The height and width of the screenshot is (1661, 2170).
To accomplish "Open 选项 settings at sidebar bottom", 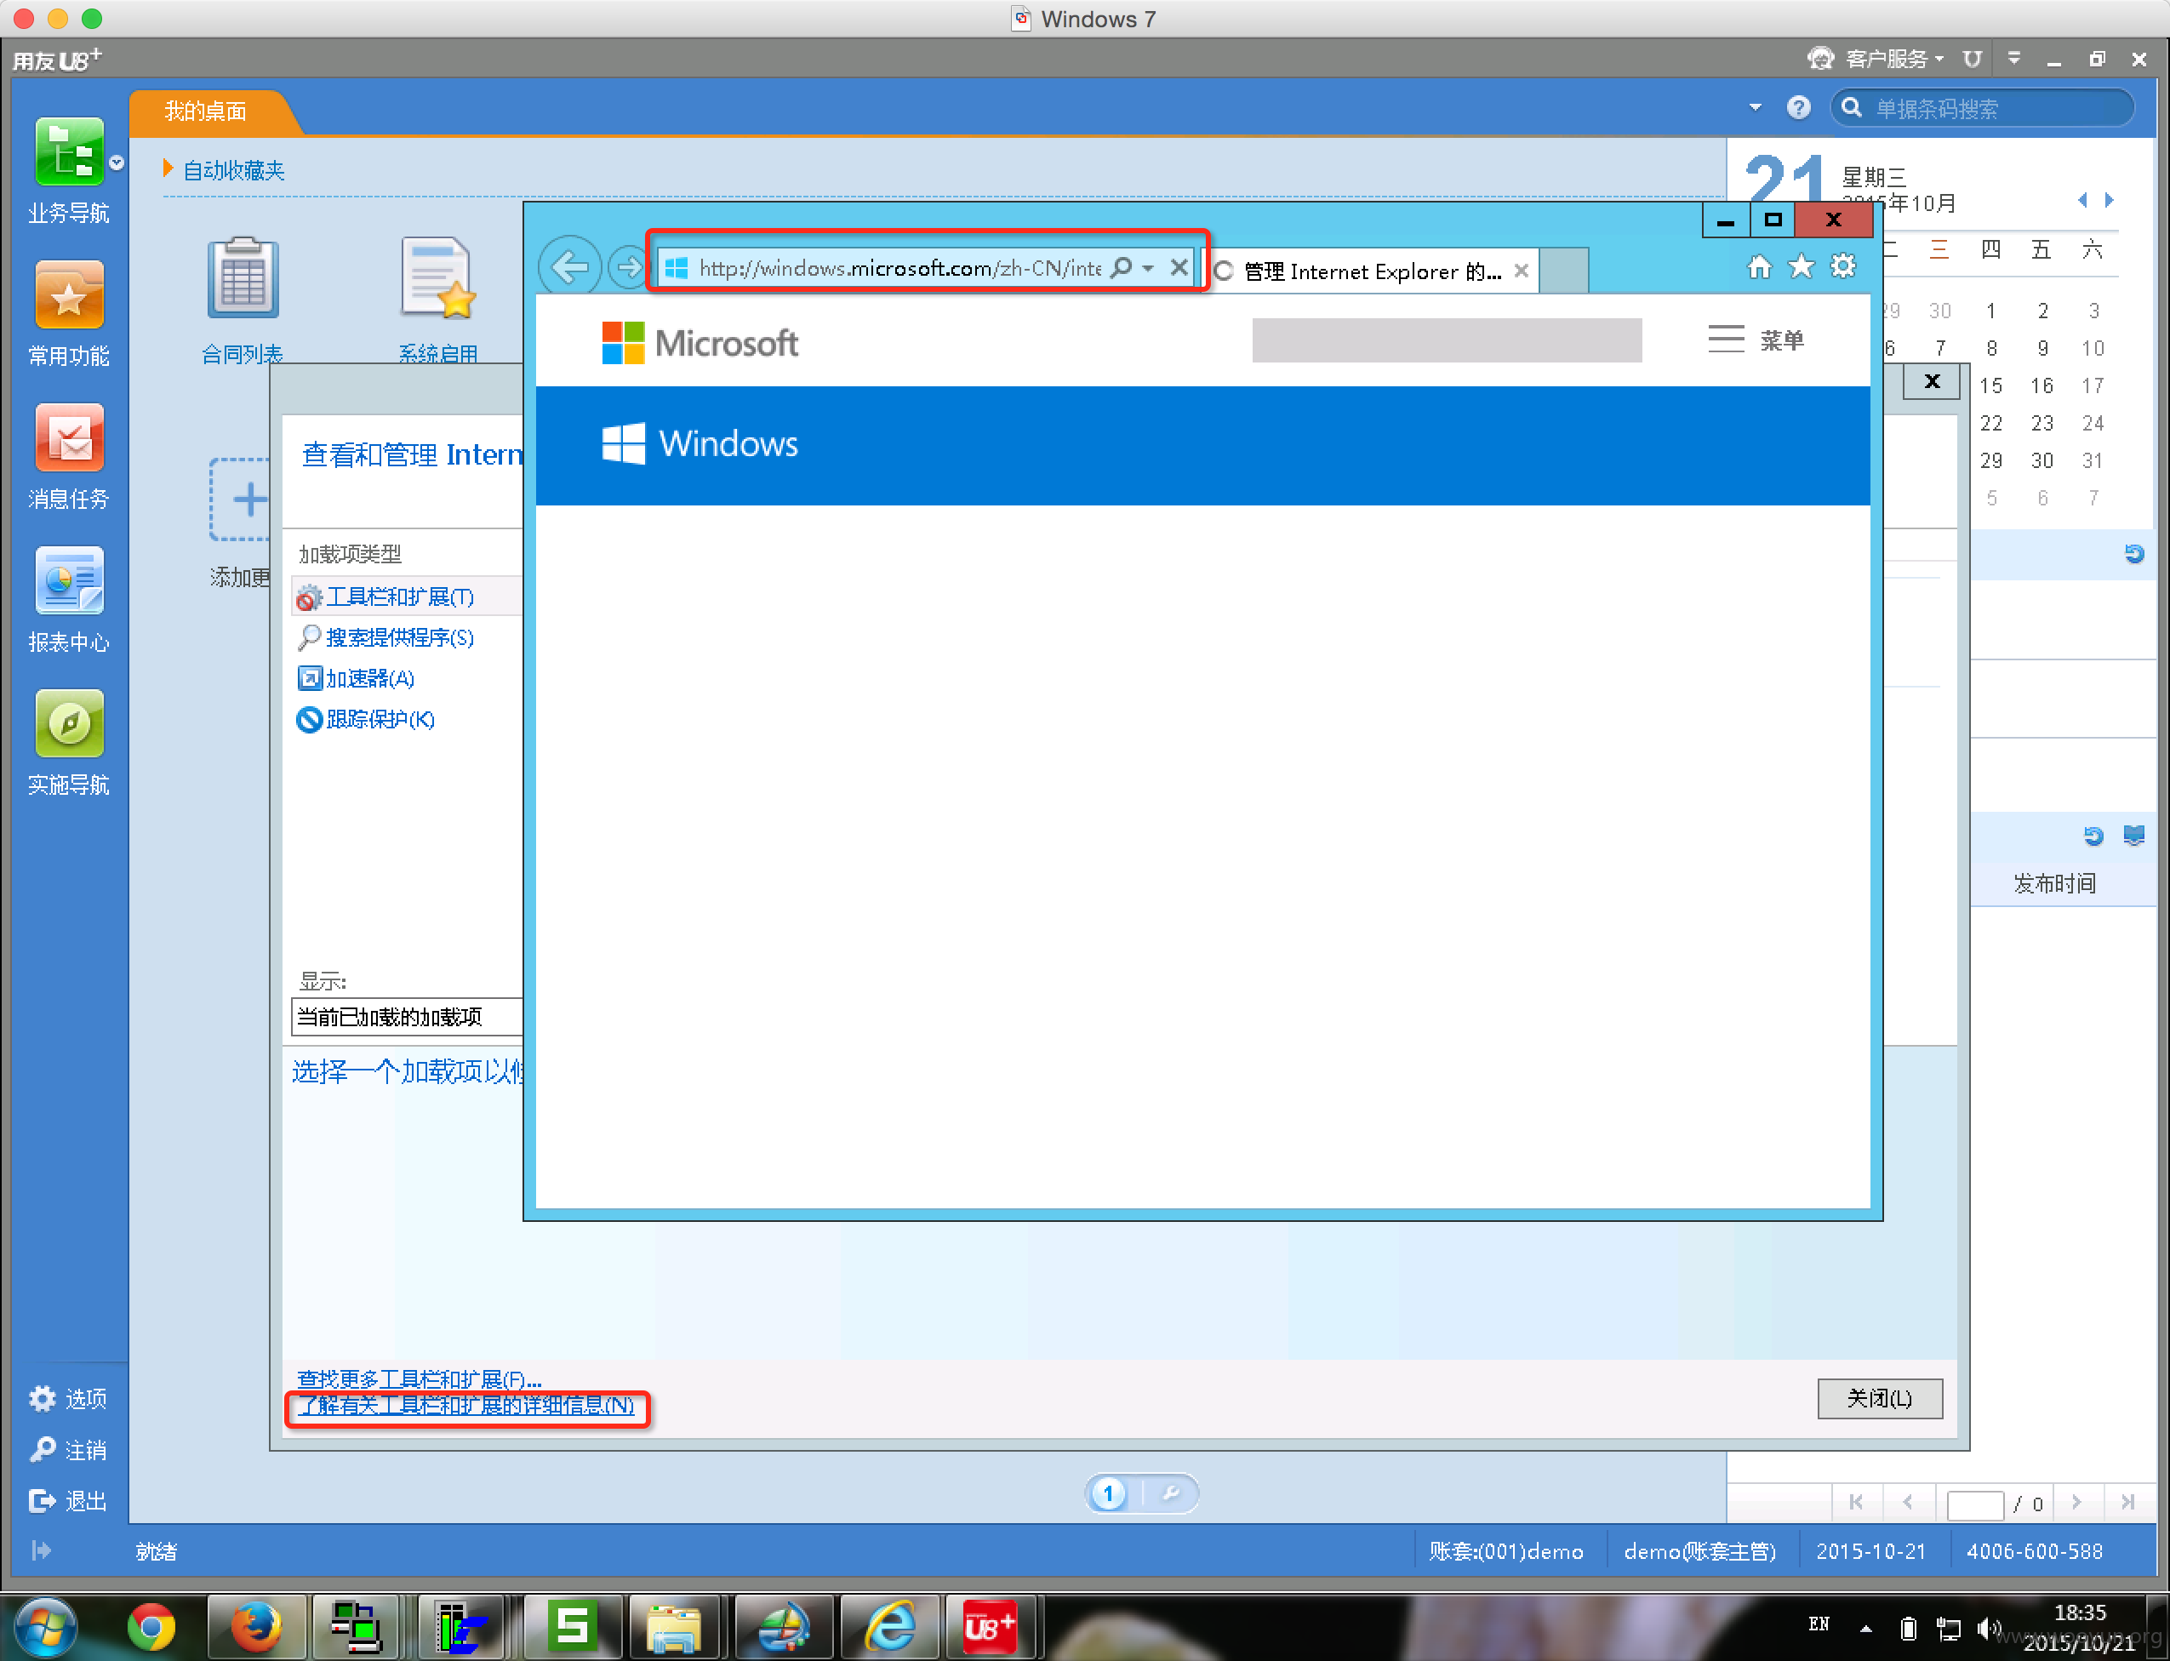I will tap(67, 1399).
